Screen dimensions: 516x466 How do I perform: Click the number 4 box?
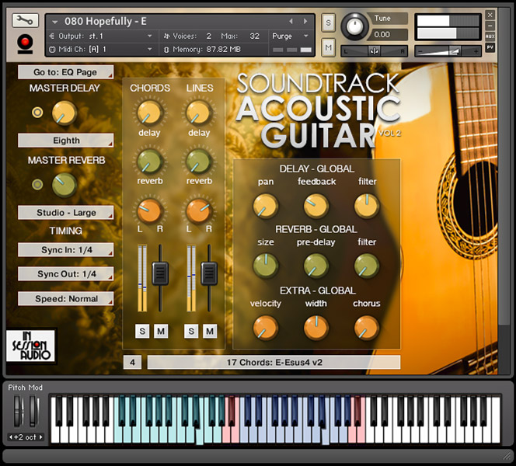coord(132,363)
